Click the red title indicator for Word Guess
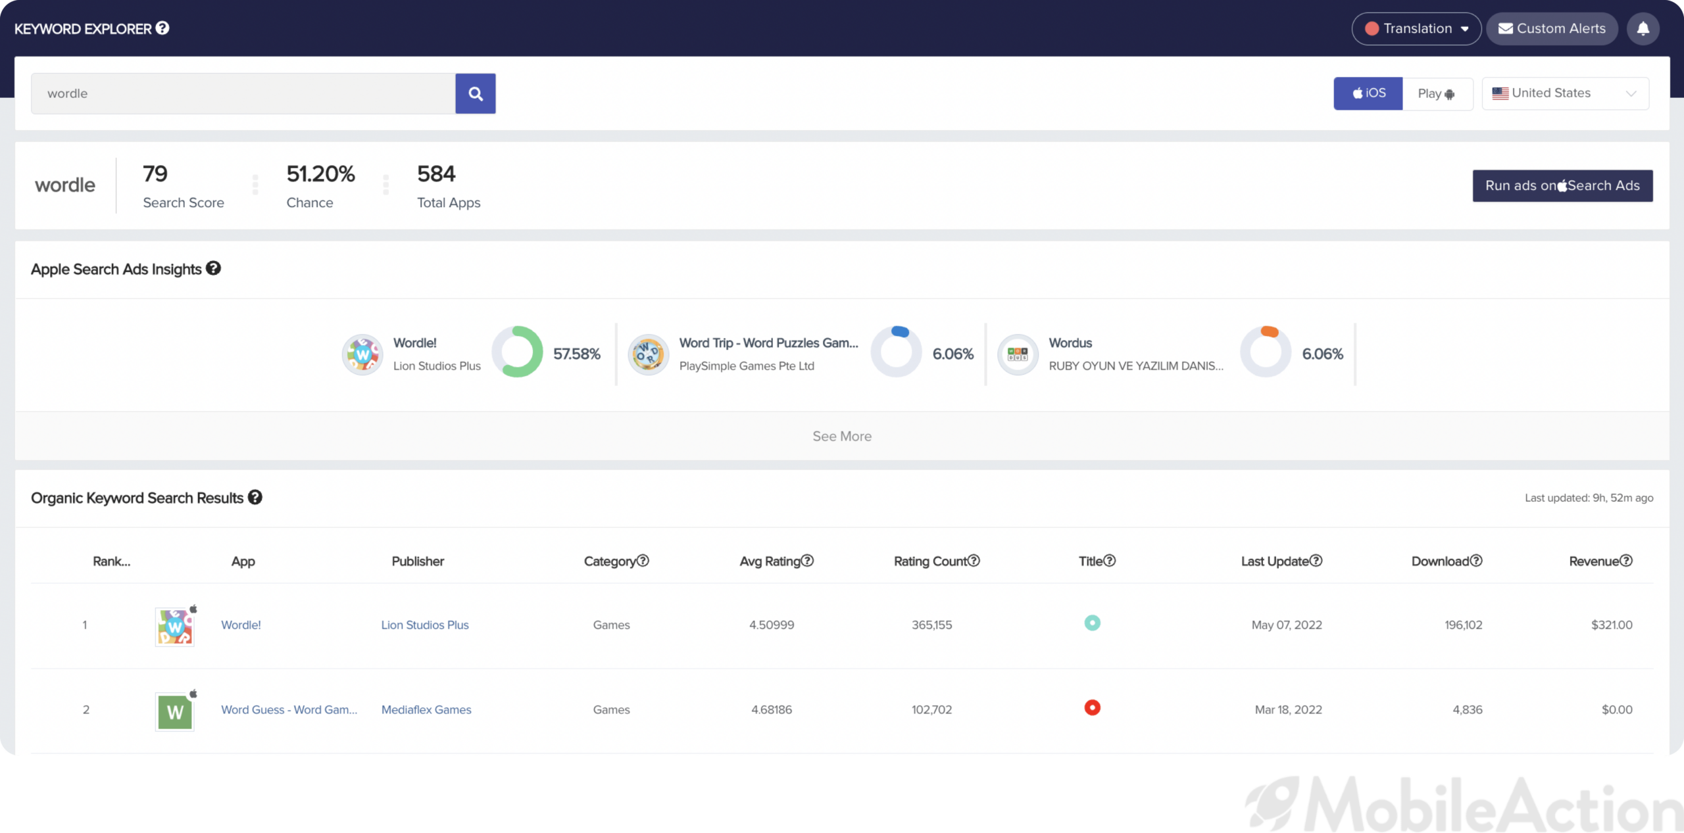 tap(1092, 707)
